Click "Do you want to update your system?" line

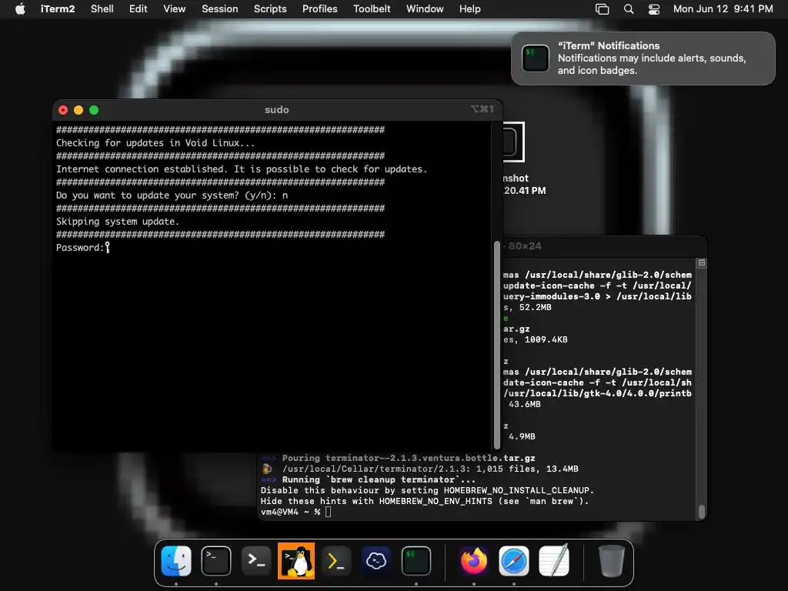[x=172, y=195]
